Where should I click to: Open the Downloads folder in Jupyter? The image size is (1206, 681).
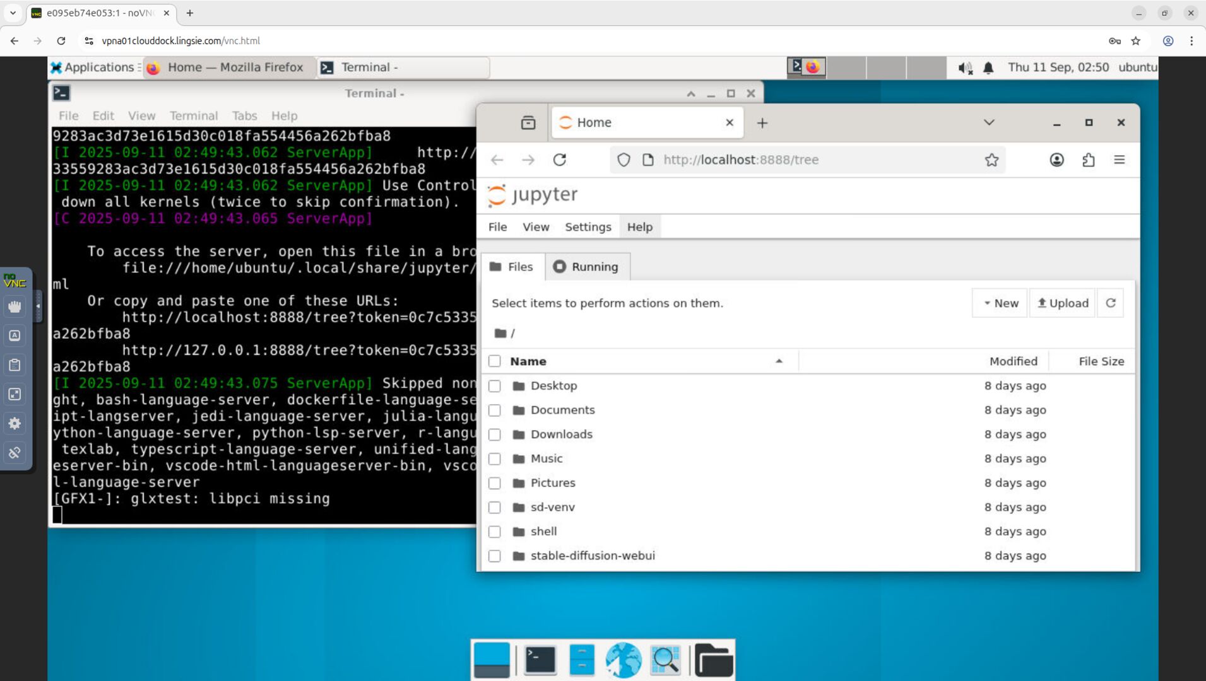tap(560, 434)
